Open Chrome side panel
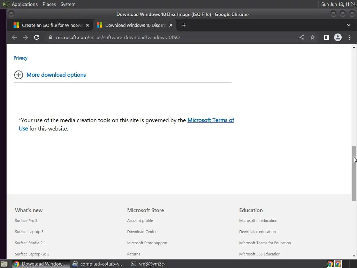 pos(326,37)
